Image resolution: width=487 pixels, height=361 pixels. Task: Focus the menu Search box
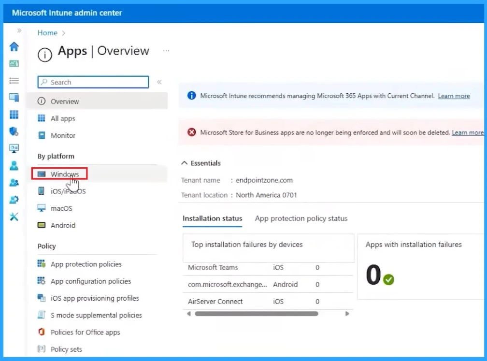coord(93,82)
